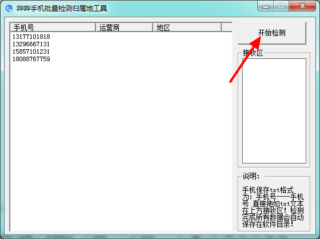Click the blank header right of 地区

227,27
